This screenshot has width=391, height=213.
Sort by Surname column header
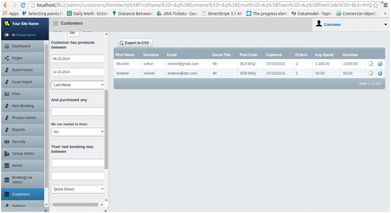151,55
